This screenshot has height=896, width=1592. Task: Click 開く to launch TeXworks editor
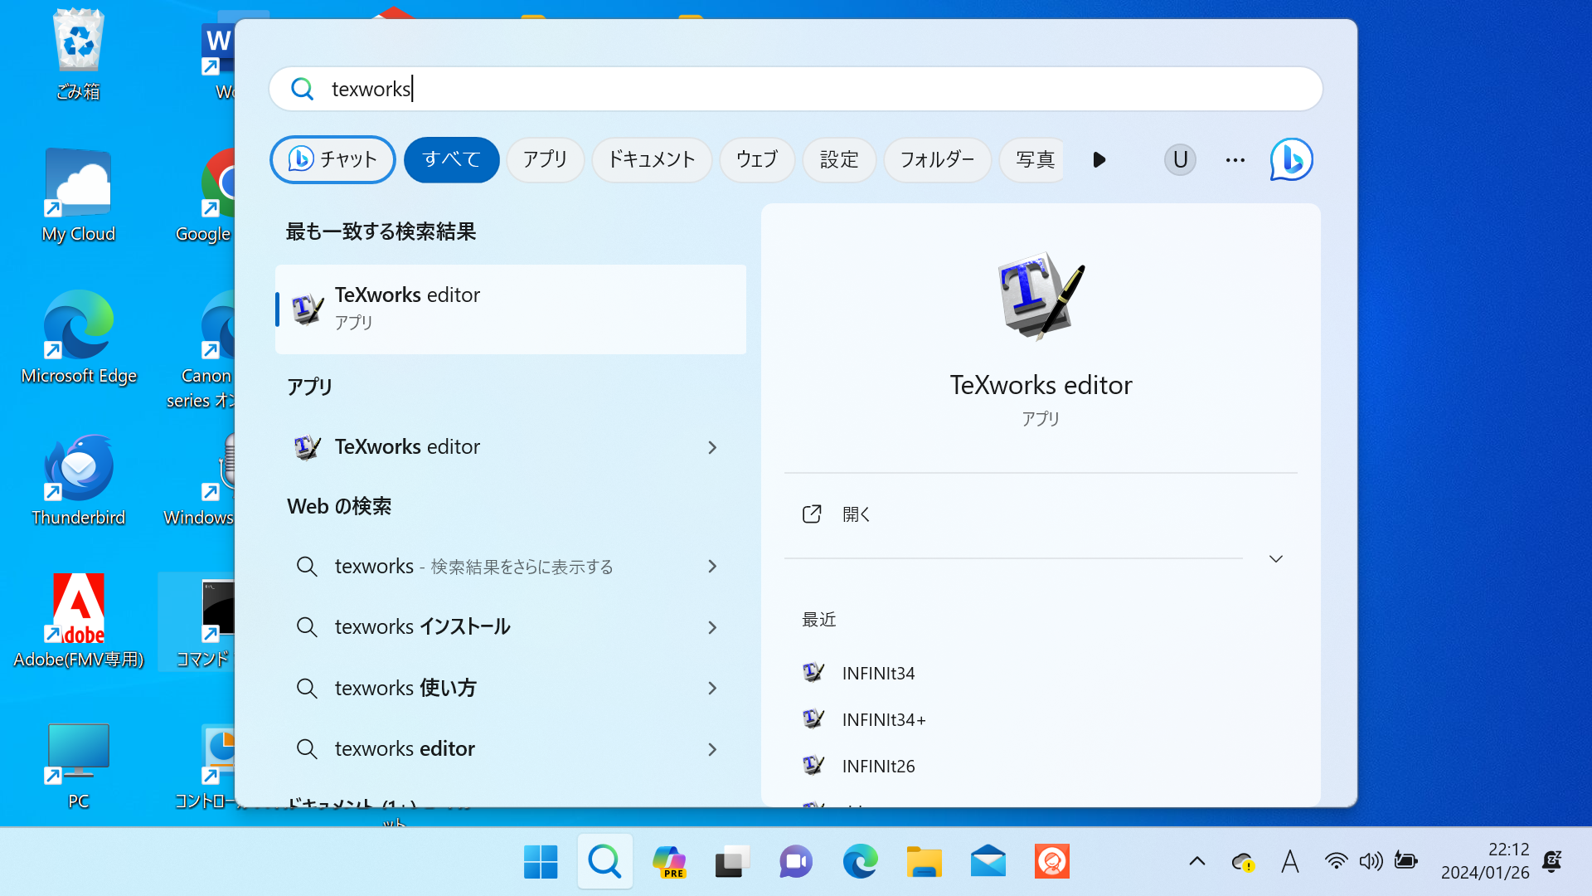(x=856, y=514)
